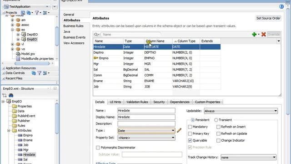Click the Projects refresh icon
The height and width of the screenshot is (164, 291).
coord(29,13)
